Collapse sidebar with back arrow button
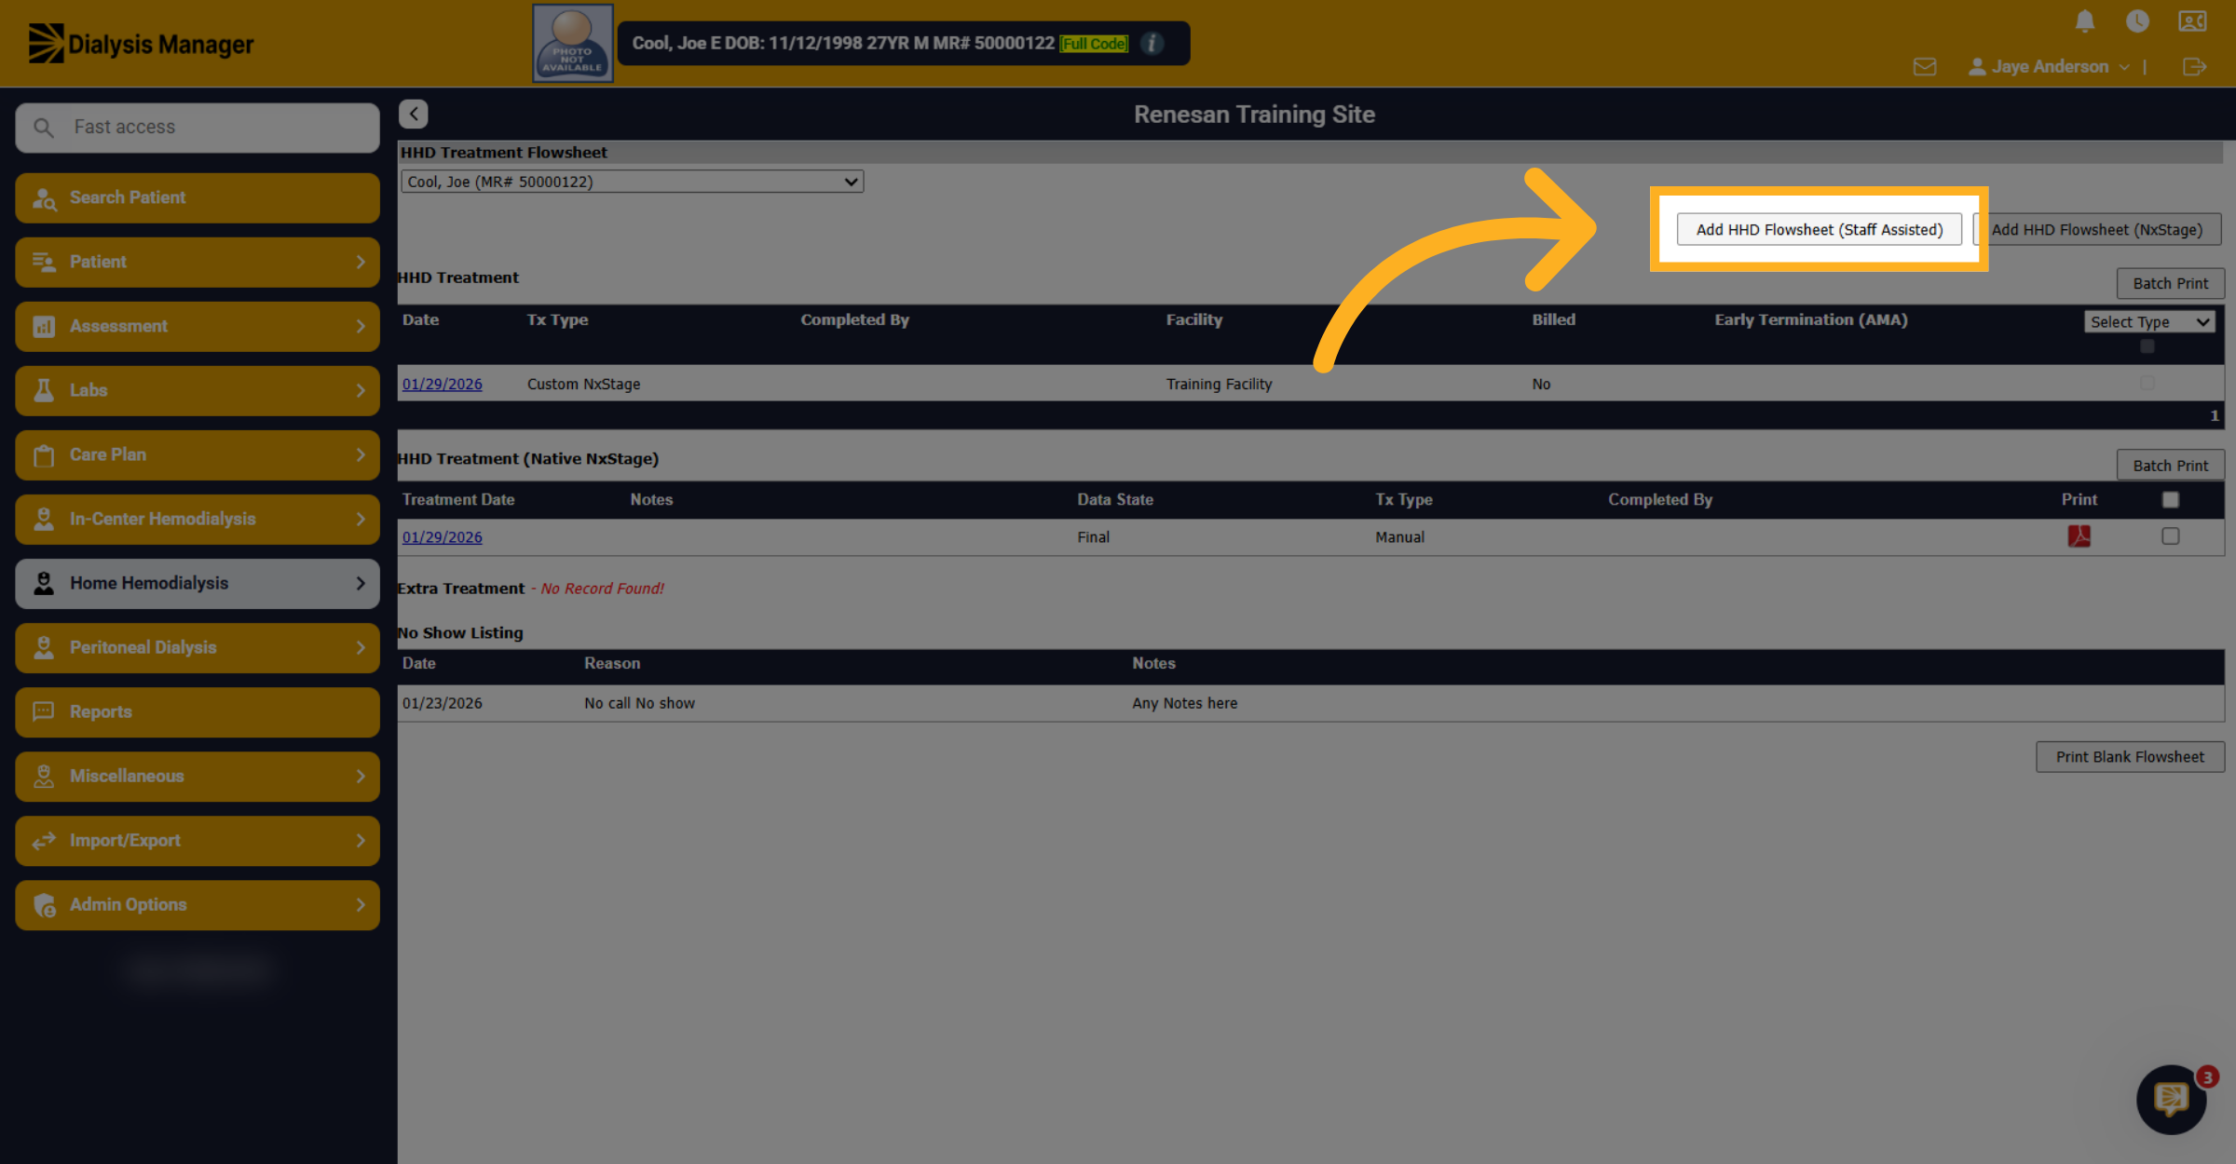This screenshot has width=2236, height=1164. pyautogui.click(x=414, y=114)
